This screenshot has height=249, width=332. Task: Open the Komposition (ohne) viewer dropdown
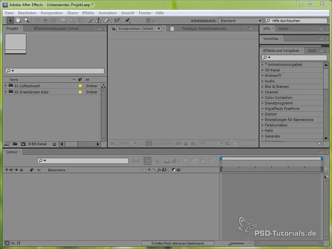click(x=159, y=29)
